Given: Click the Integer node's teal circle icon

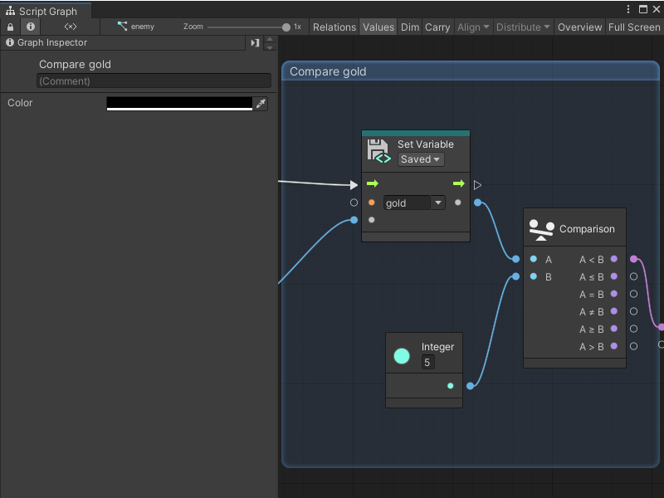Looking at the screenshot, I should (x=402, y=354).
